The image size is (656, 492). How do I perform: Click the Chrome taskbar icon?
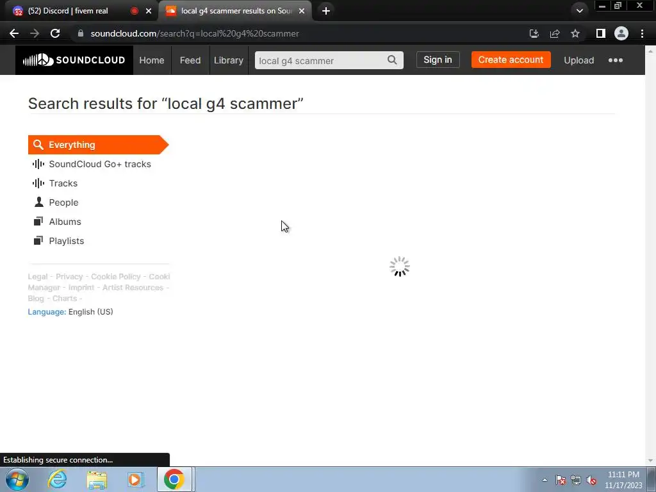point(174,479)
